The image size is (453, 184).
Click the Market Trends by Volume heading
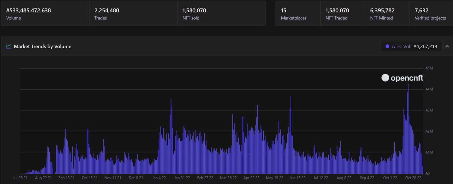(42, 46)
